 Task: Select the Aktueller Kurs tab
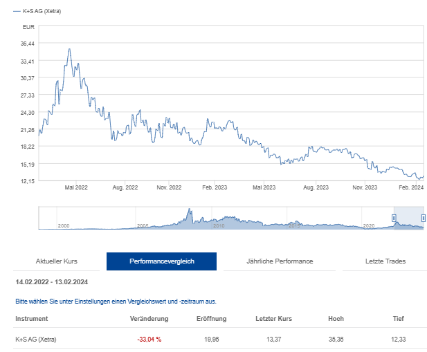(56, 261)
